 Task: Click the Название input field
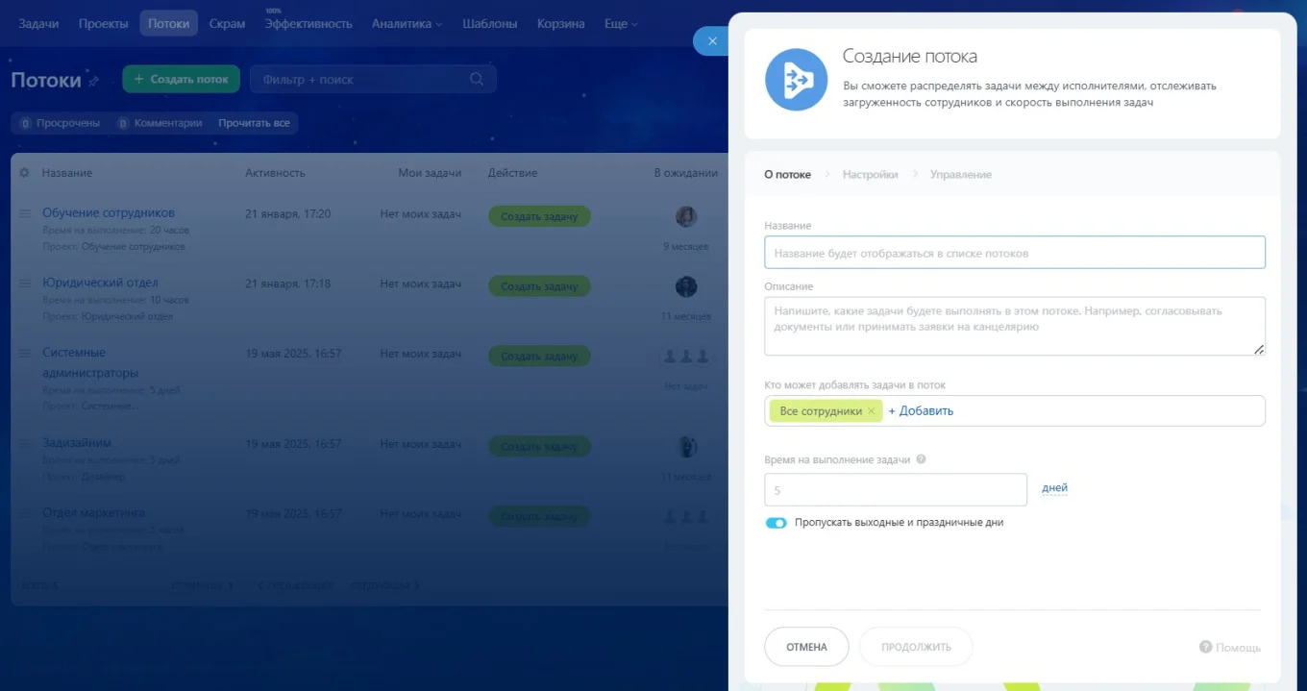coord(1015,252)
